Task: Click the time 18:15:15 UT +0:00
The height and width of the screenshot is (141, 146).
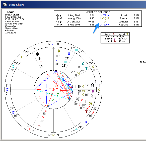Action: click(x=15, y=19)
